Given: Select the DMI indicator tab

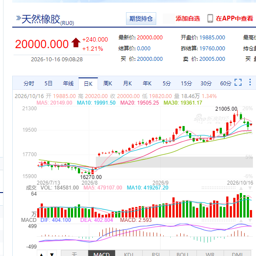Looking at the screenshot, I should pyautogui.click(x=237, y=253).
